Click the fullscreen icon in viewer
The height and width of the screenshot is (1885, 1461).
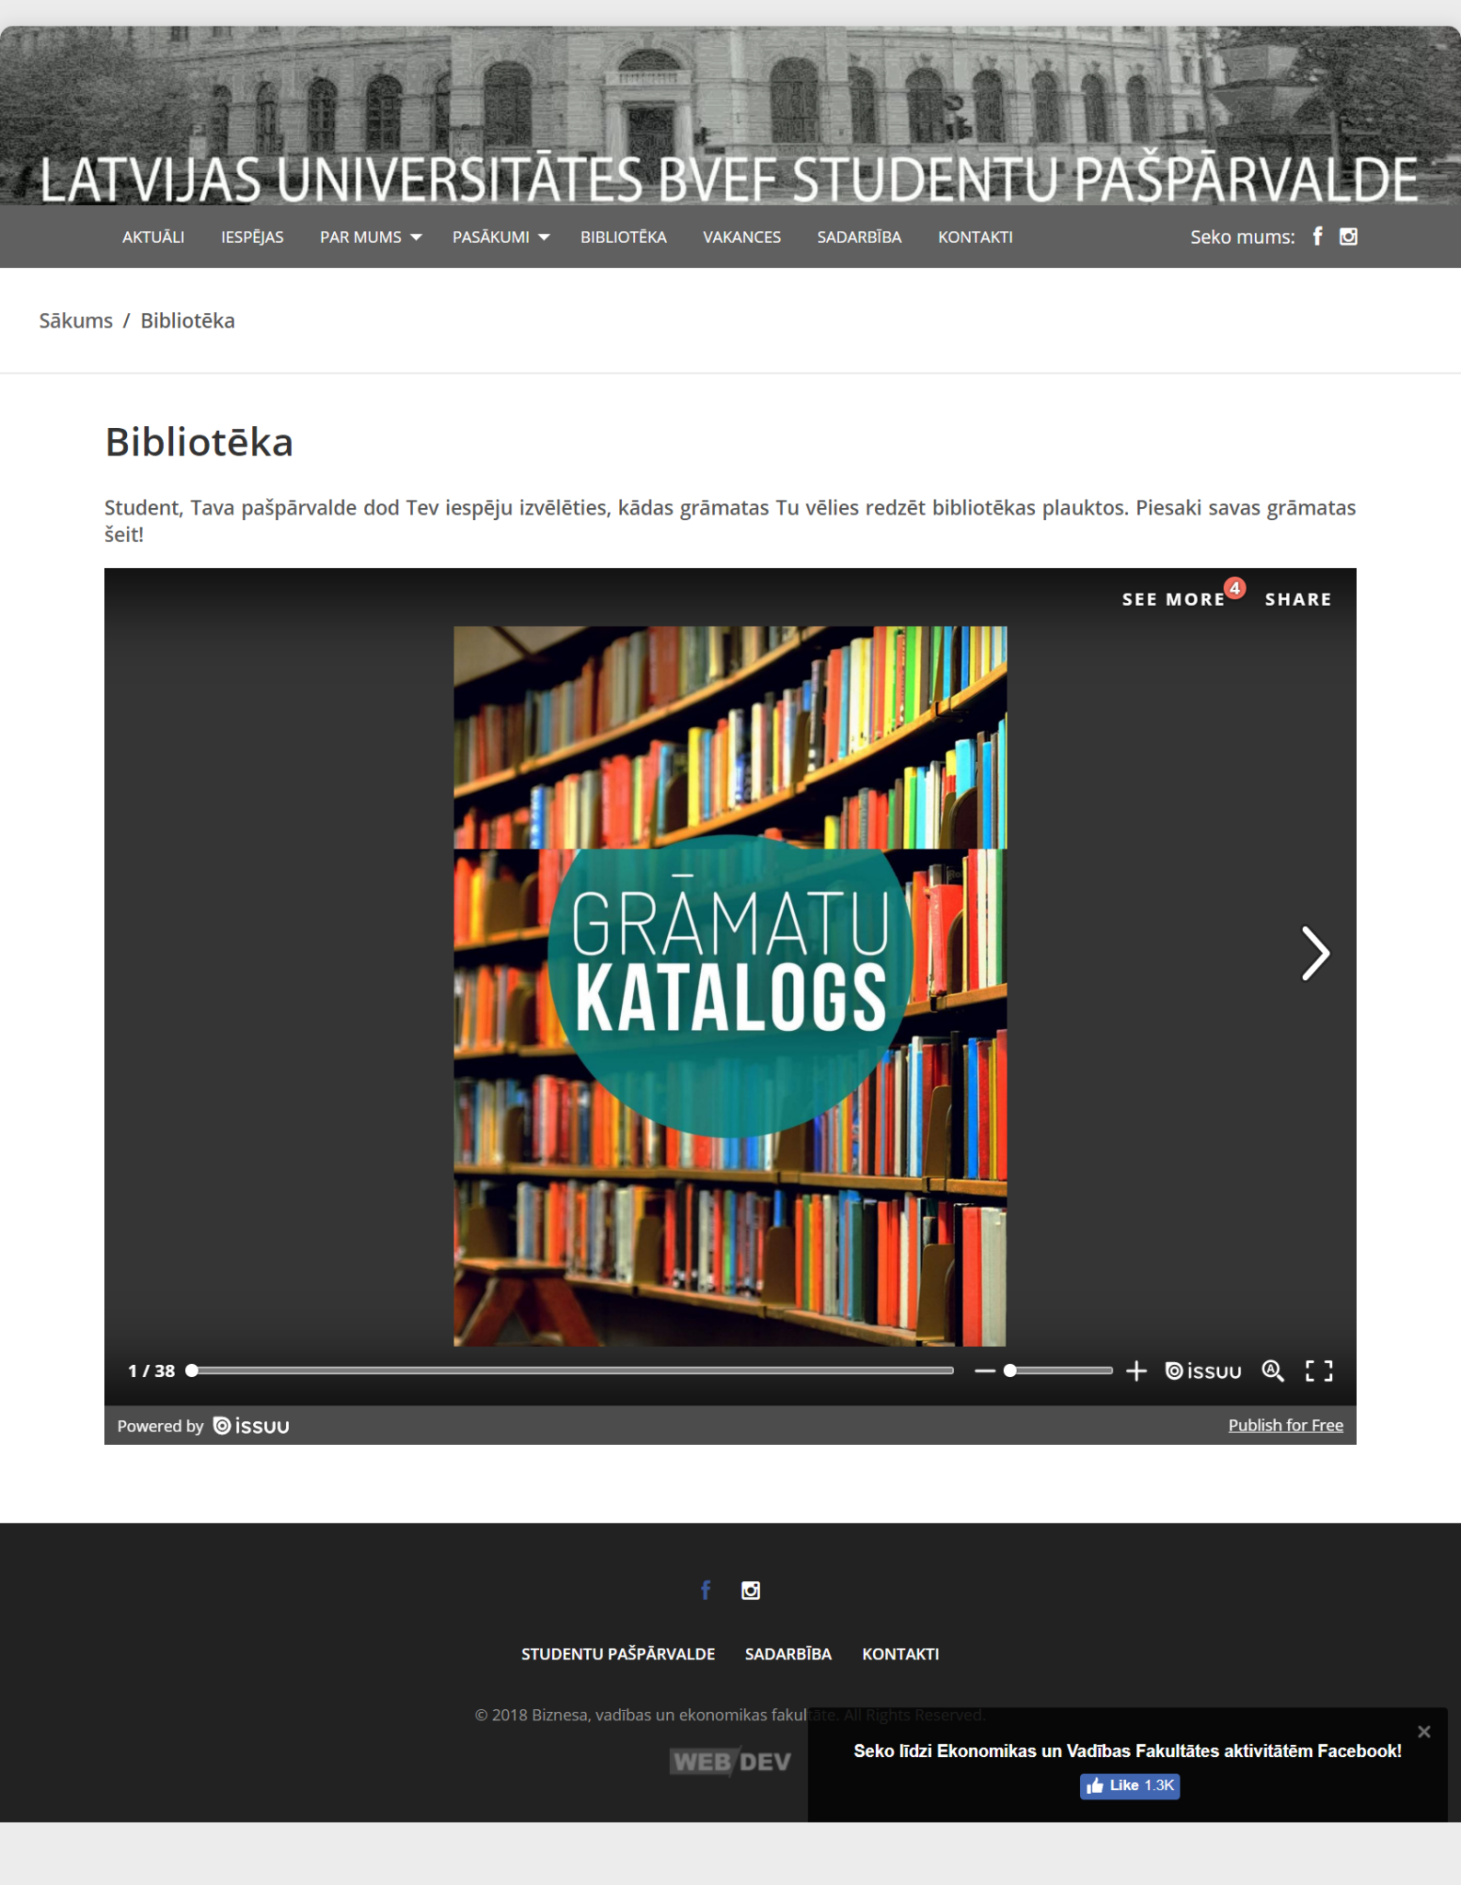tap(1318, 1370)
